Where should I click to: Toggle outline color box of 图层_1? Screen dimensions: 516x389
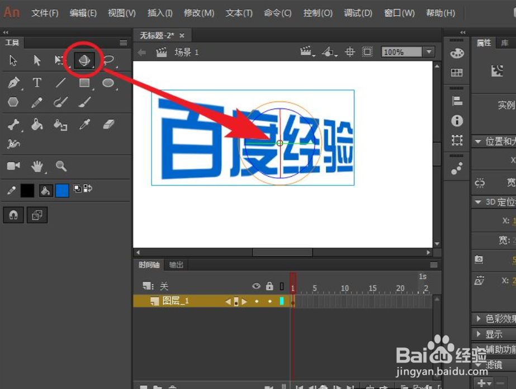pyautogui.click(x=282, y=301)
